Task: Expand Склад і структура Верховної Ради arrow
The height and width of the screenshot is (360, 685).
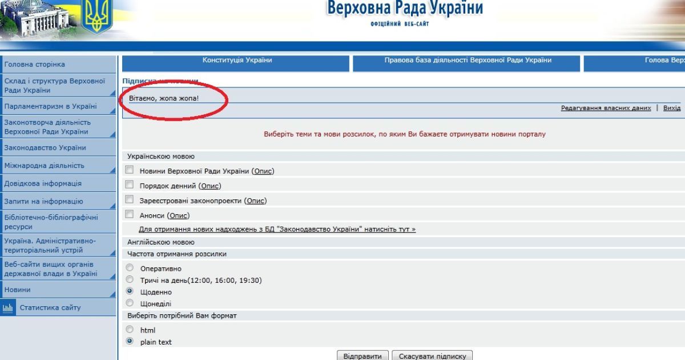Action: coord(112,93)
